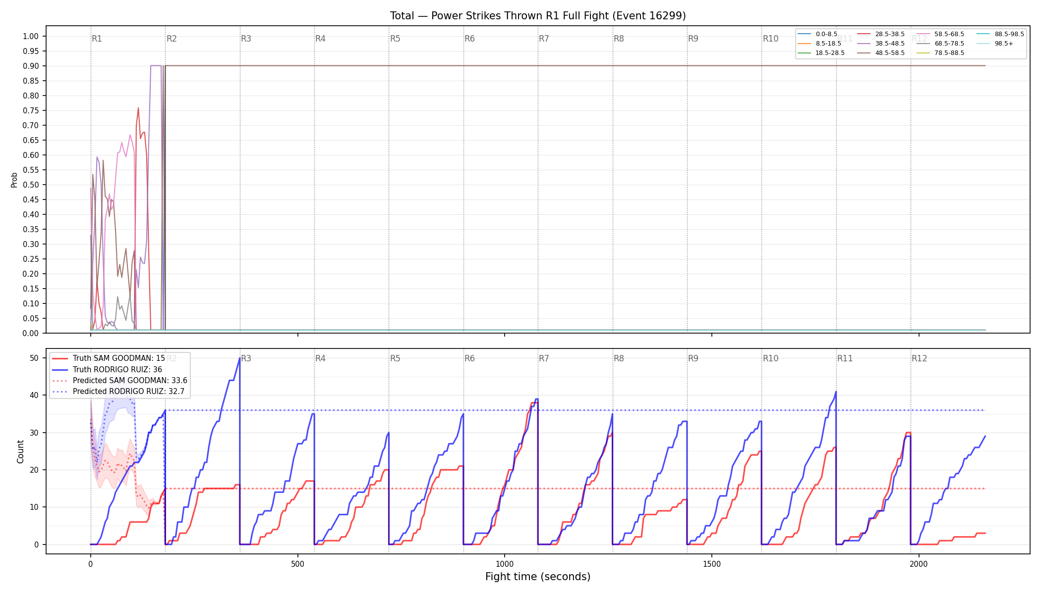This screenshot has height=594, width=1041.
Task: Click the 48.5-58.5 legend entry
Action: pyautogui.click(x=881, y=53)
